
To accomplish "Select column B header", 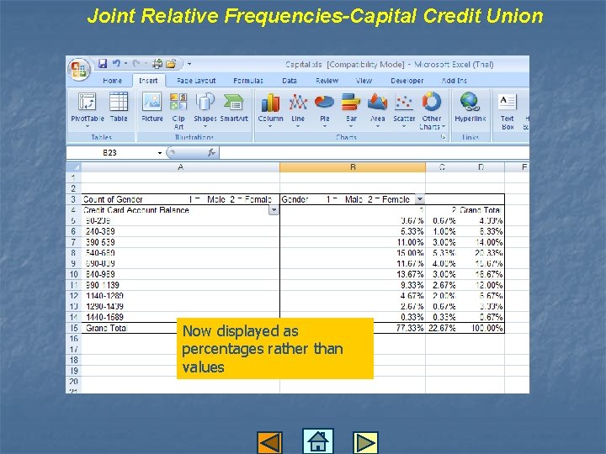I will [353, 167].
